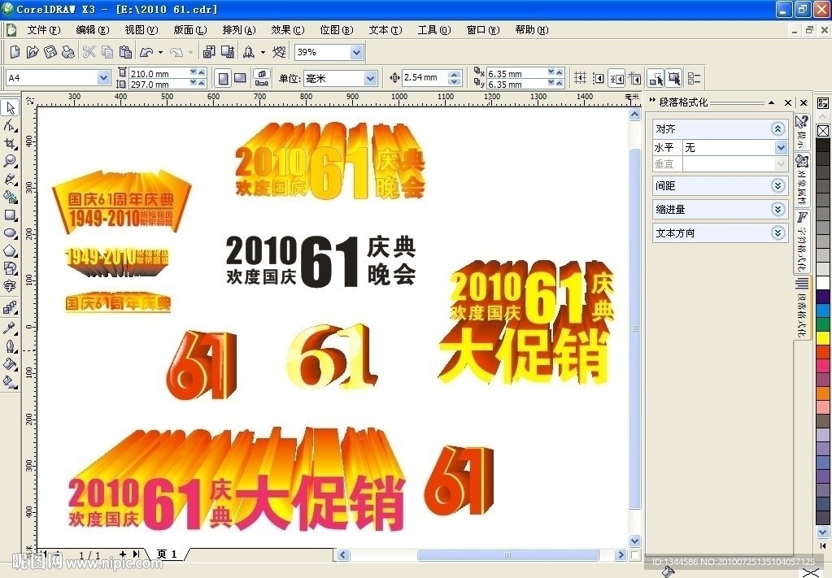Pick the Eyedropper tool

11,328
